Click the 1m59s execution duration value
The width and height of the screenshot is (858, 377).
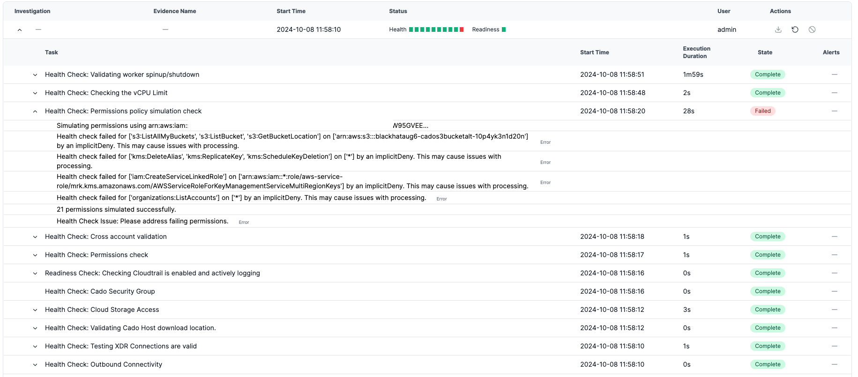pos(693,74)
